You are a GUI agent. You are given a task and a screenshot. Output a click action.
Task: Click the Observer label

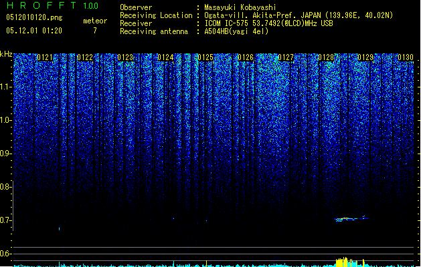pyautogui.click(x=136, y=7)
